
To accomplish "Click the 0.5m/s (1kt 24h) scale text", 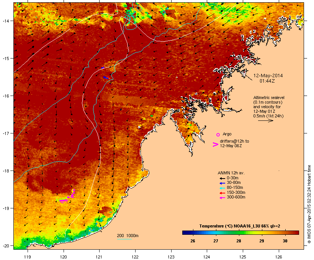I will click(x=268, y=116).
